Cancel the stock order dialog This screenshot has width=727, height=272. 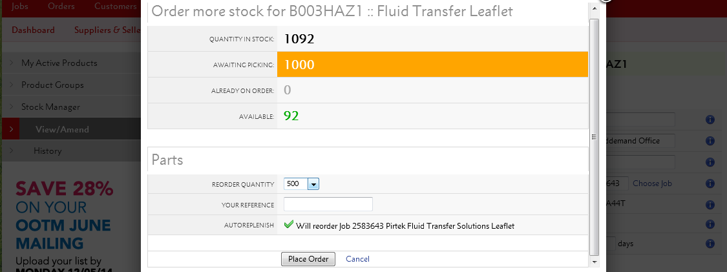357,259
